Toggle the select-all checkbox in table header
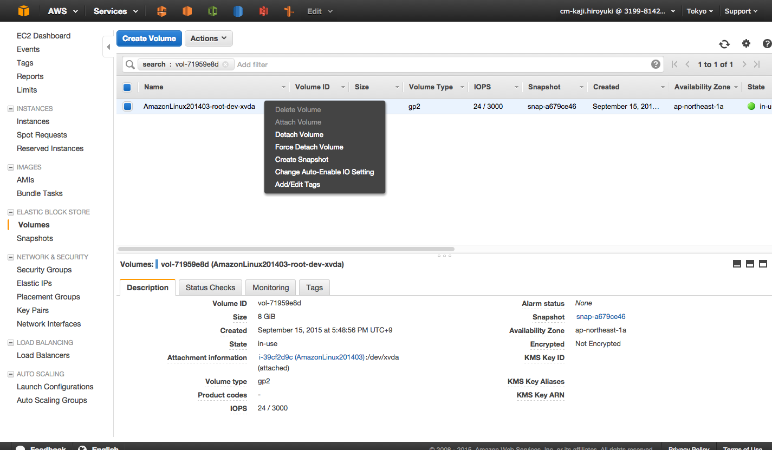772x450 pixels. click(x=127, y=87)
